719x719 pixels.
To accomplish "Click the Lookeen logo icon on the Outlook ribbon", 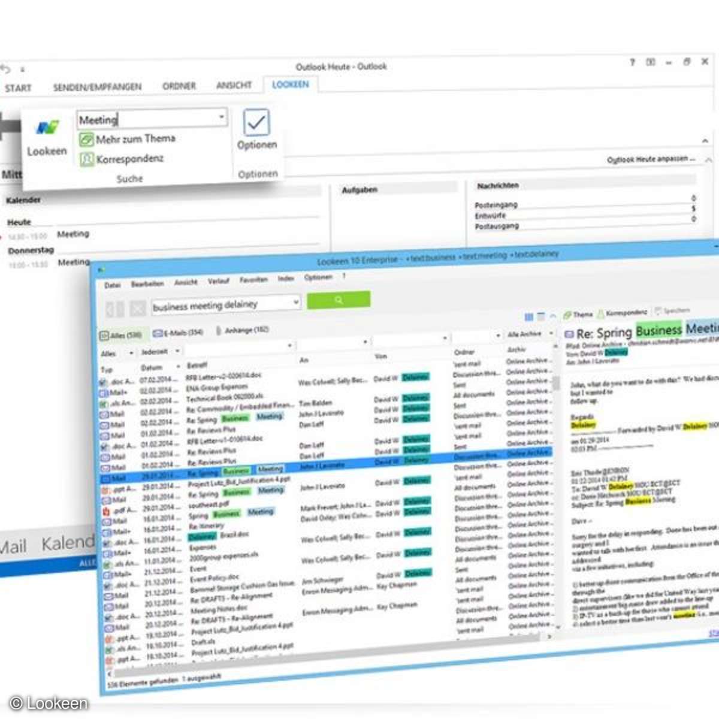I will coord(48,127).
